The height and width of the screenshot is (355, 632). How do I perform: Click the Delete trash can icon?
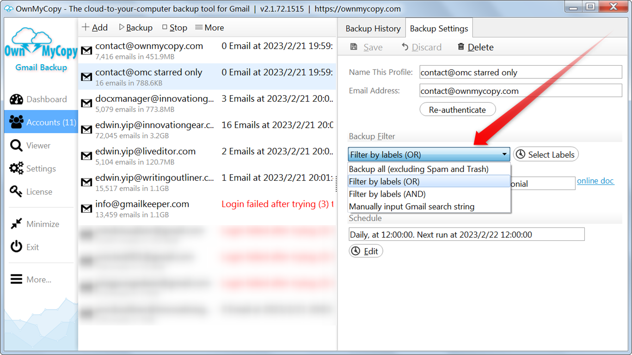[461, 47]
